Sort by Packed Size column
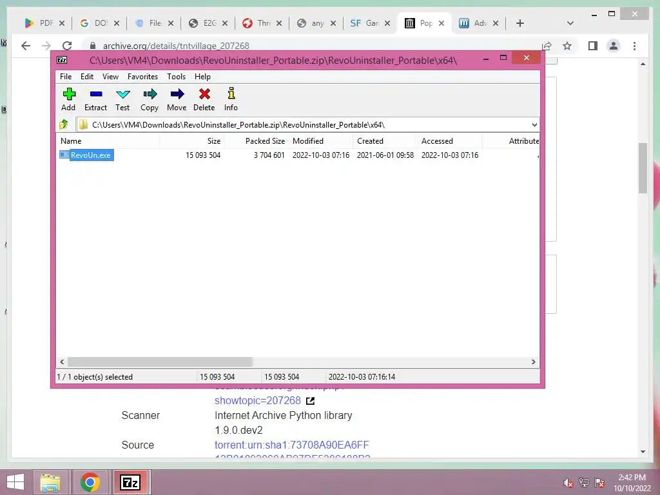Image resolution: width=660 pixels, height=495 pixels. tap(256, 141)
